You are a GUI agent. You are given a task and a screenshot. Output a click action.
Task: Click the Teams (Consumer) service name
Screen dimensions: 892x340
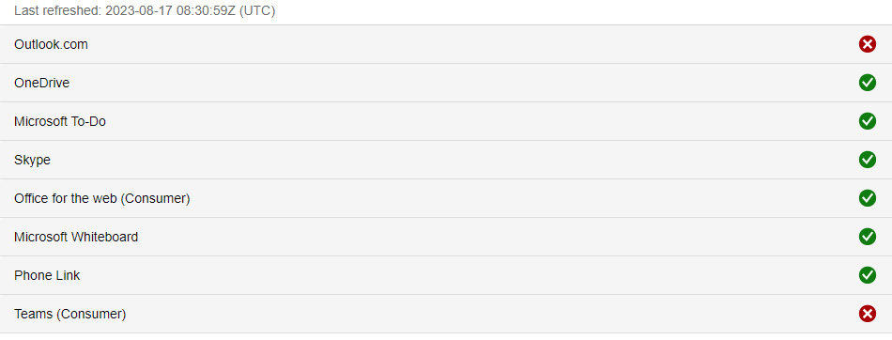(x=70, y=314)
